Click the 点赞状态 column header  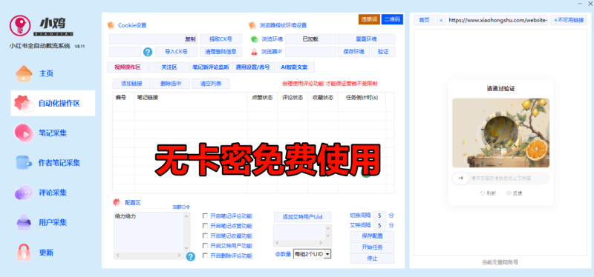pyautogui.click(x=262, y=98)
